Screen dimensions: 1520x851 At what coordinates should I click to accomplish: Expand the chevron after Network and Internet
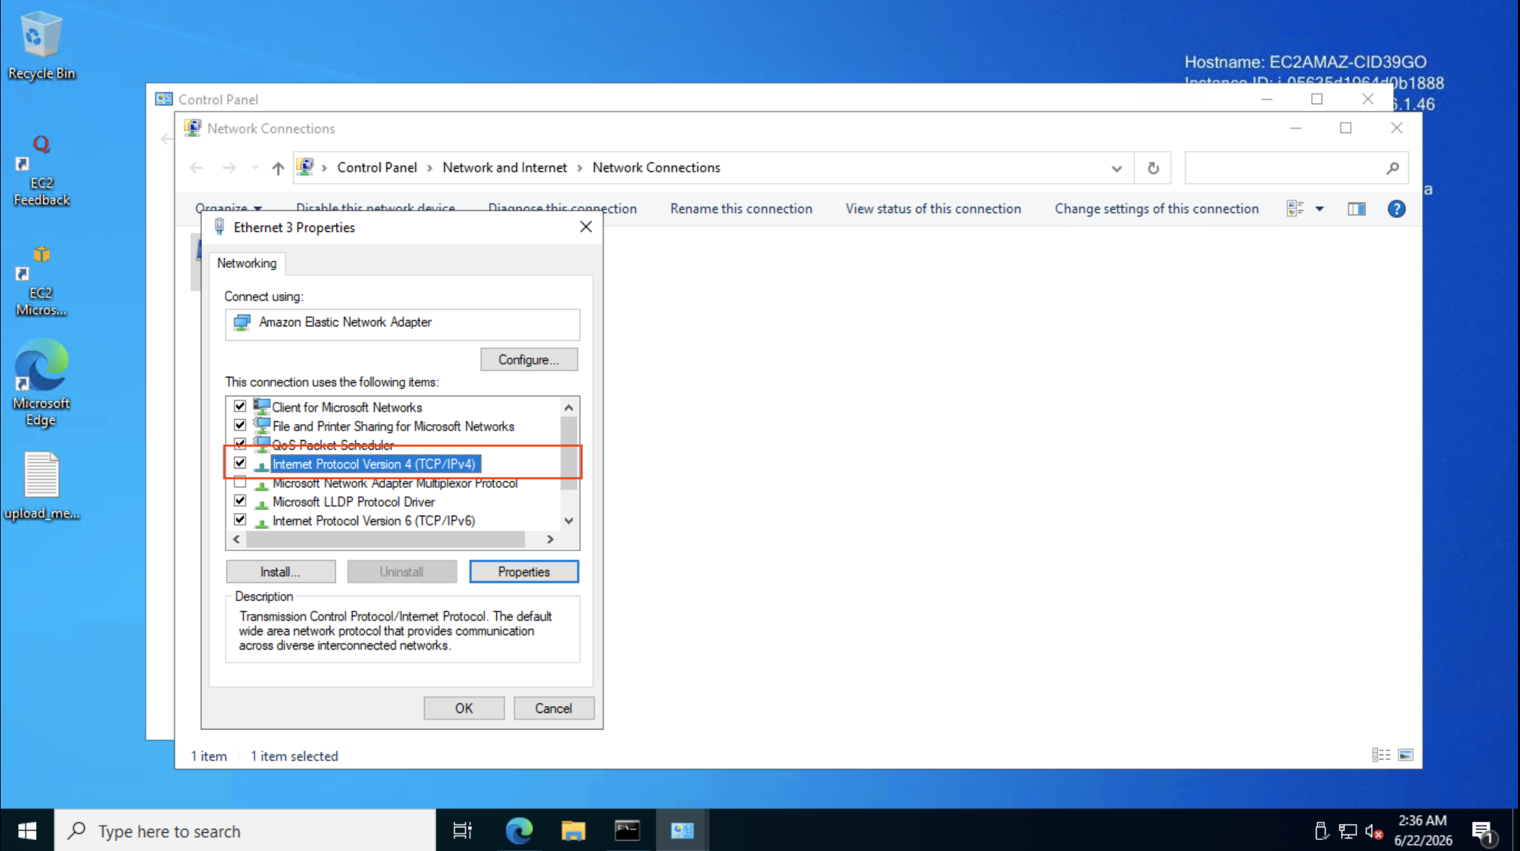[580, 168]
